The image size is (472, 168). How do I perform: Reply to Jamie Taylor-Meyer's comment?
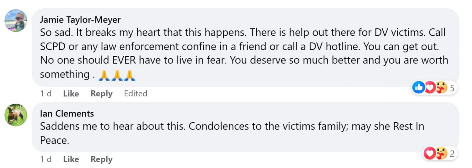[101, 93]
